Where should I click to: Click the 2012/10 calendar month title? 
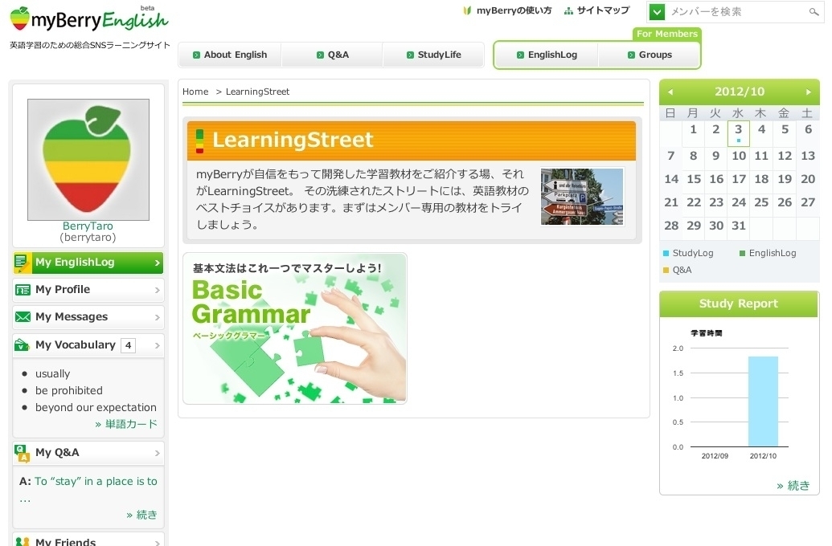(x=739, y=92)
